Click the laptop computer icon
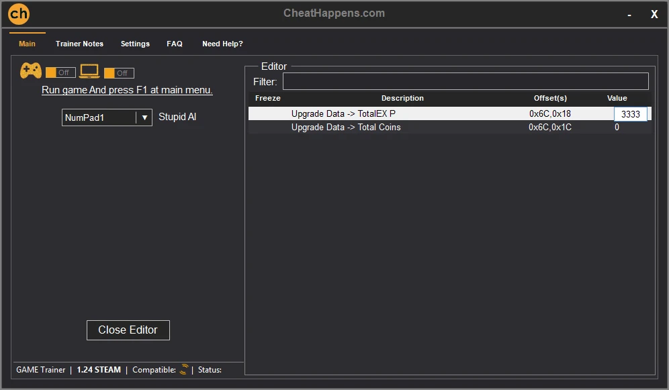 89,70
